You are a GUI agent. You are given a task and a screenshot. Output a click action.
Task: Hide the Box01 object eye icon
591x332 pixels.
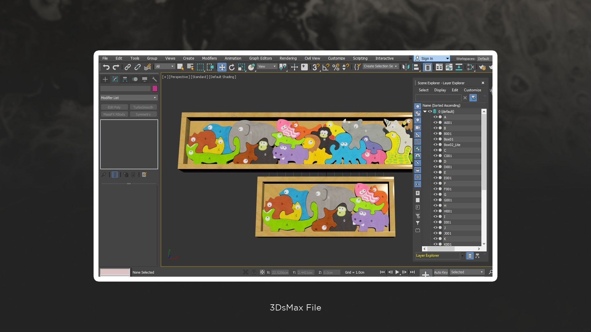tap(435, 139)
